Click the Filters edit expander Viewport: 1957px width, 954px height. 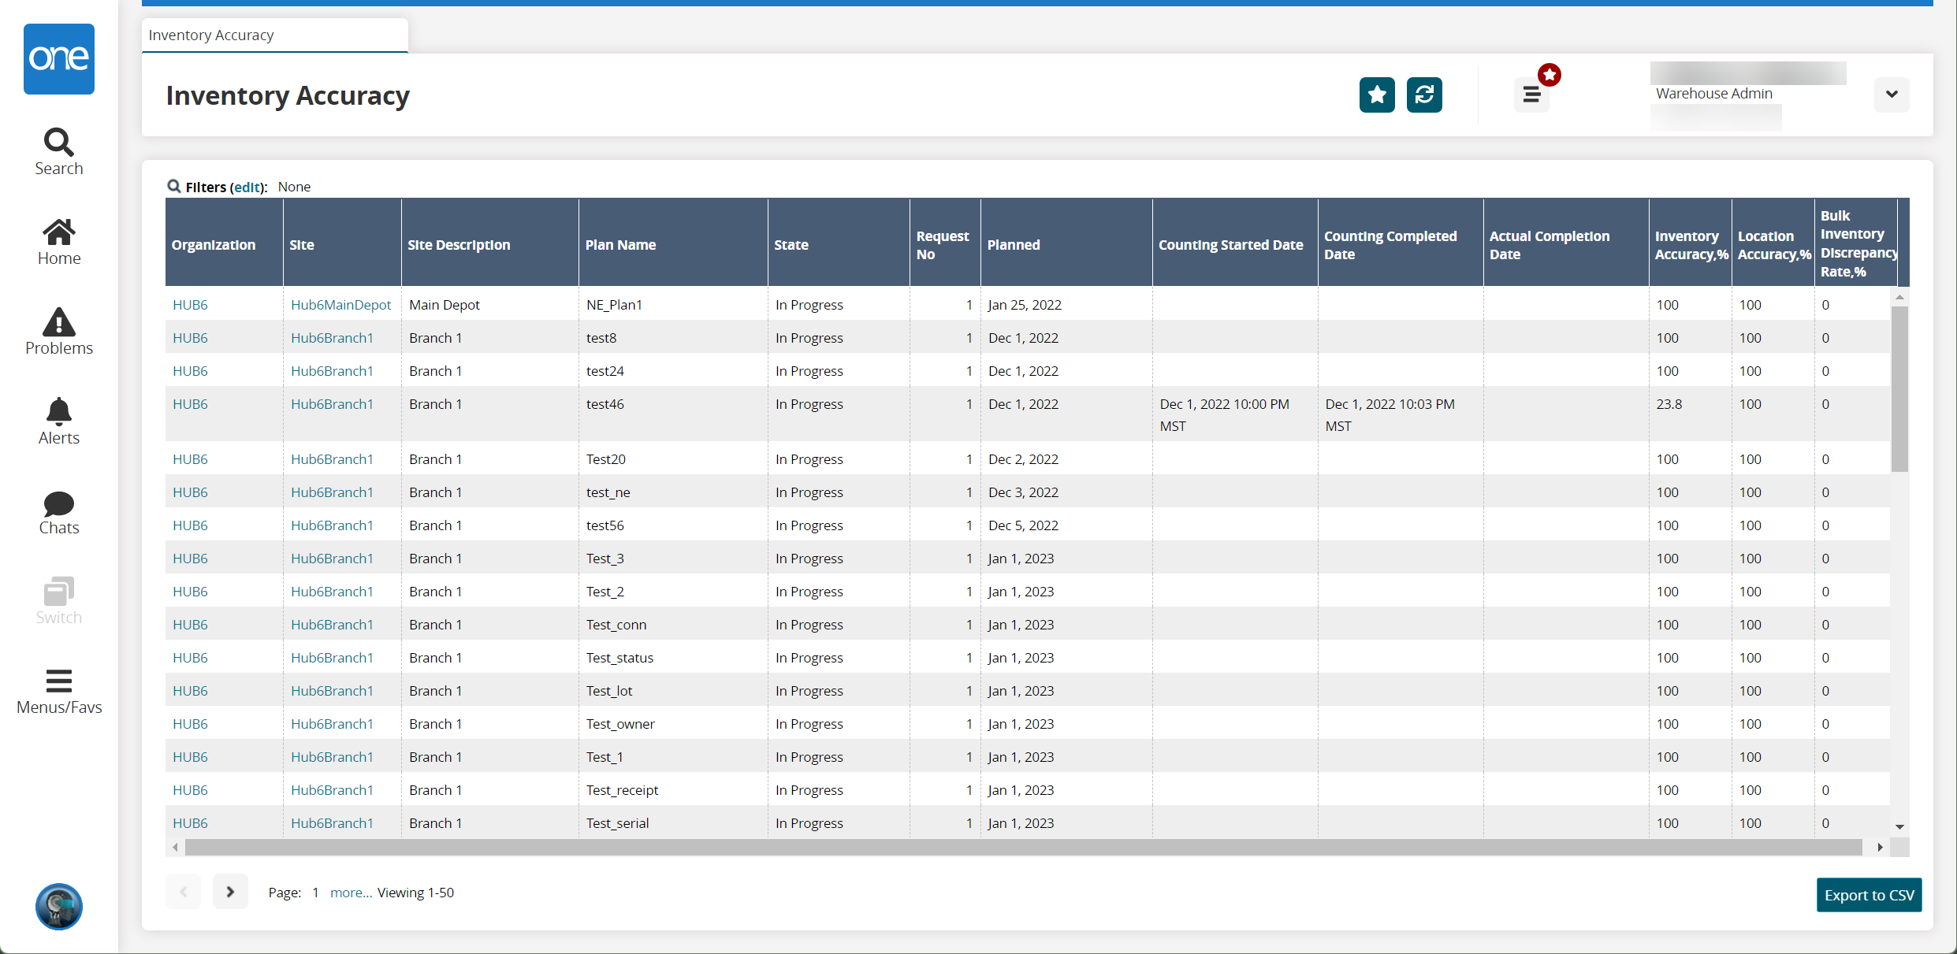244,186
